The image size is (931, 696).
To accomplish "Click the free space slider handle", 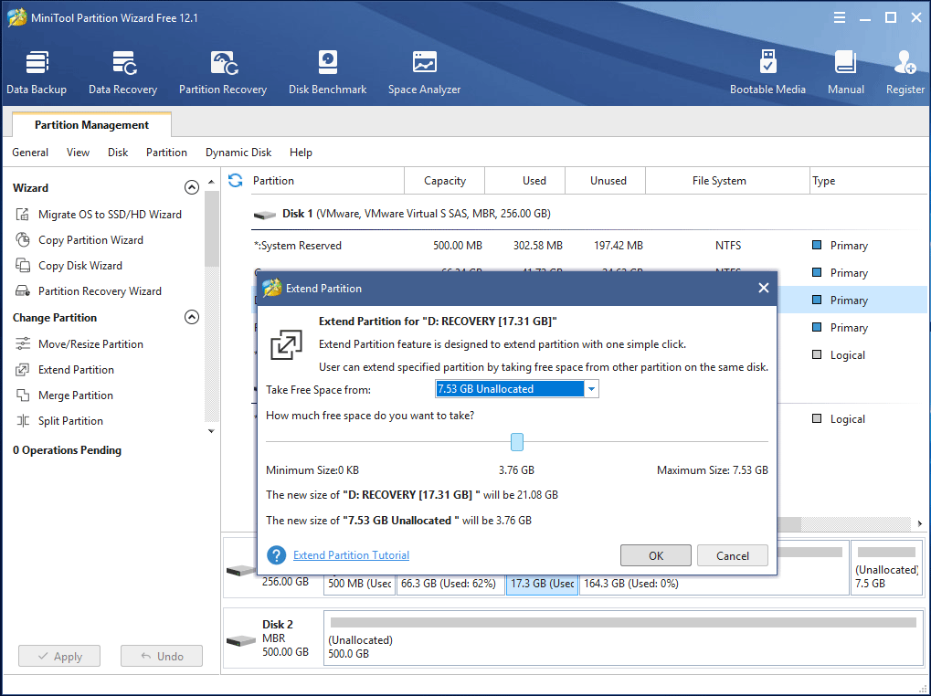I will [516, 441].
